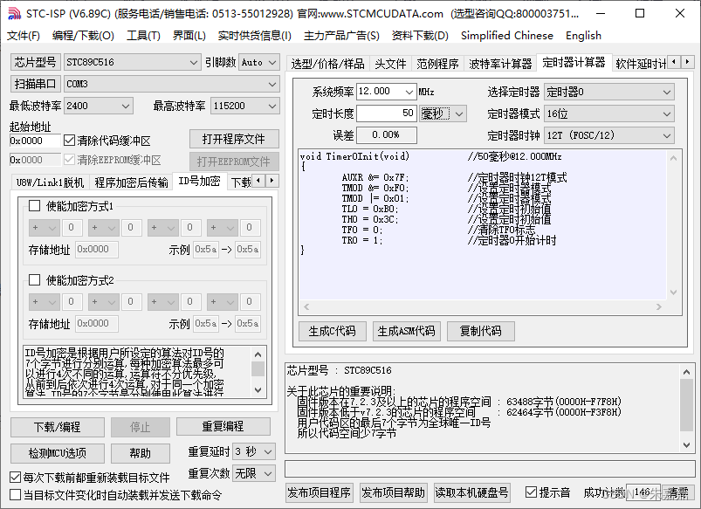The image size is (701, 509).
Task: Click 发布项目程序 button
Action: (319, 492)
